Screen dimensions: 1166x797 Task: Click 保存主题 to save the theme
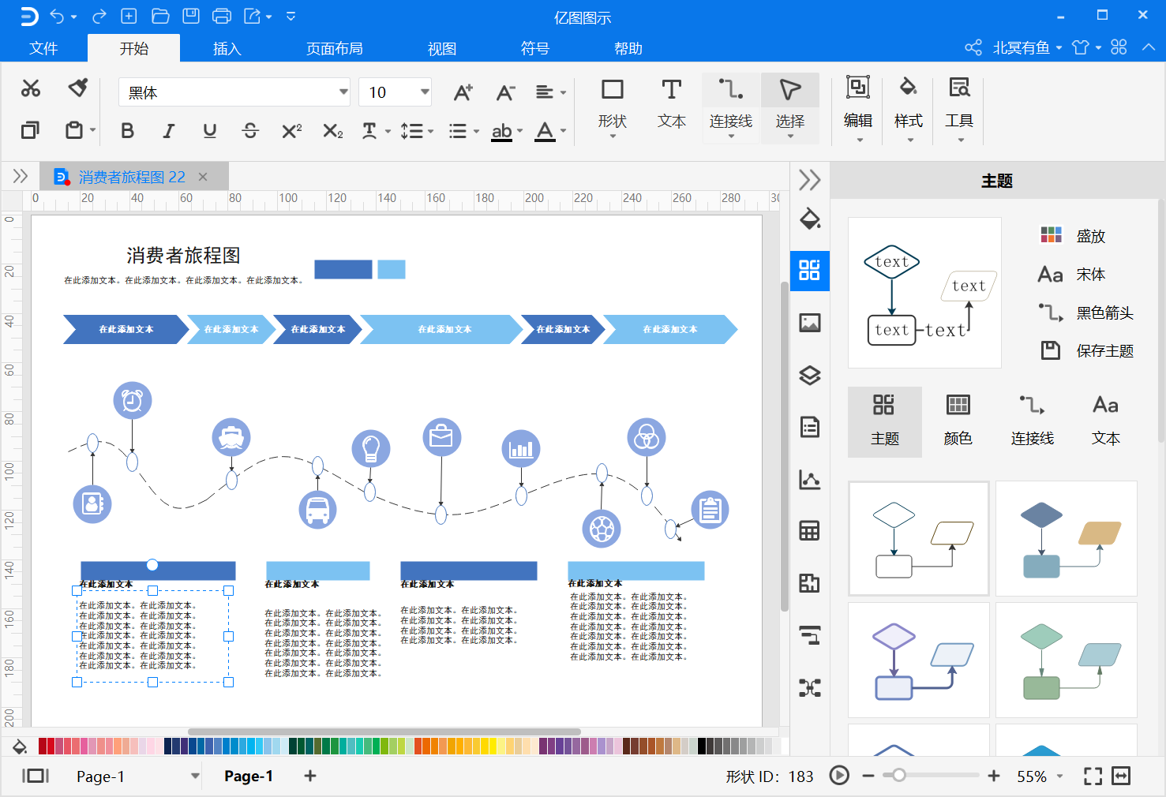click(1087, 350)
